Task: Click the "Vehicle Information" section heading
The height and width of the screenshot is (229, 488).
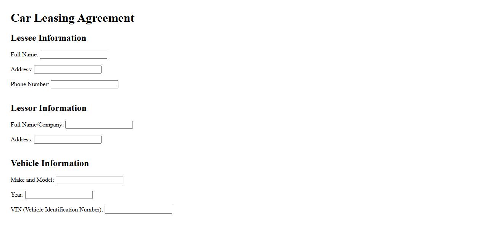Action: pos(50,163)
